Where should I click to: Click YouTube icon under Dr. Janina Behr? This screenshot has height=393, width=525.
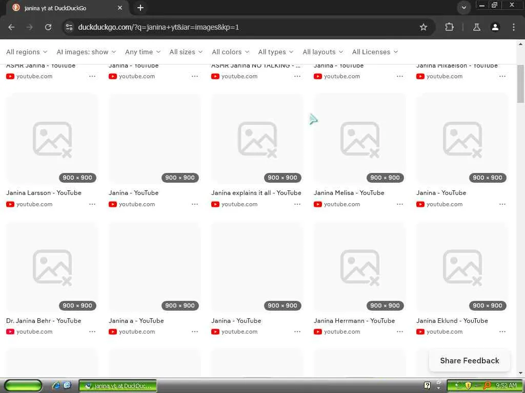click(10, 332)
